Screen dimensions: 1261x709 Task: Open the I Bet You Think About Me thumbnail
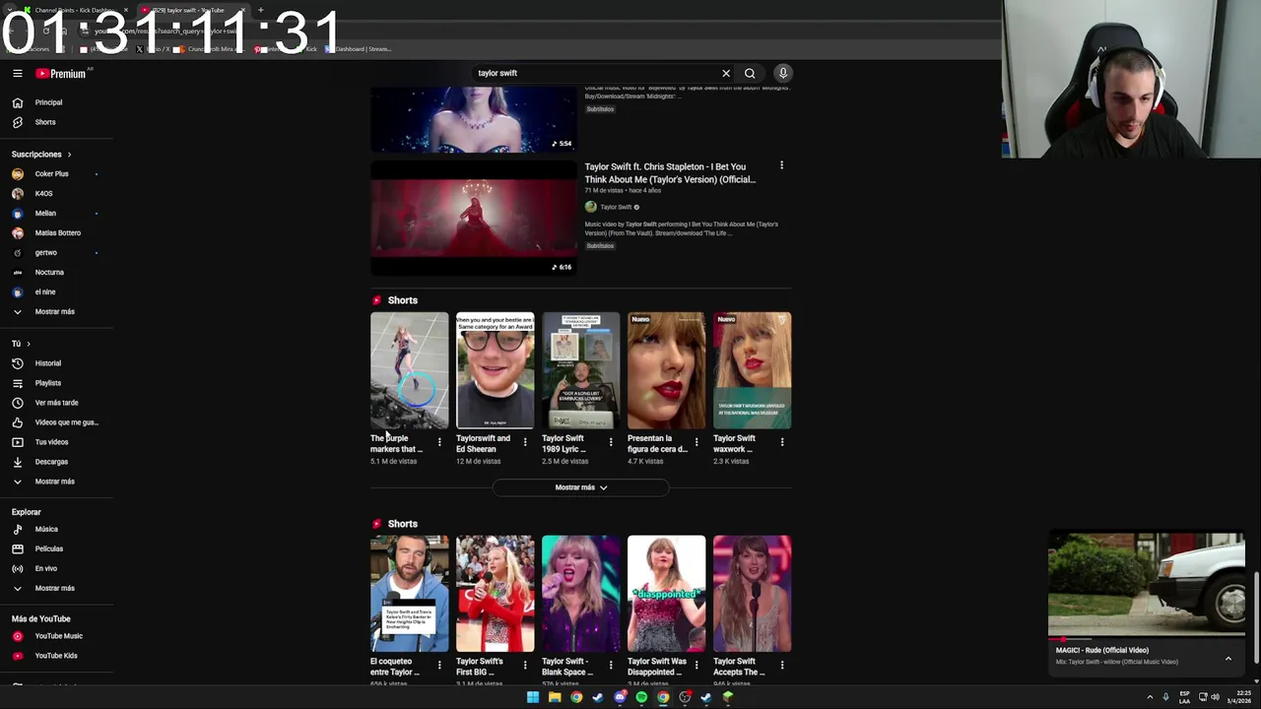tap(474, 218)
